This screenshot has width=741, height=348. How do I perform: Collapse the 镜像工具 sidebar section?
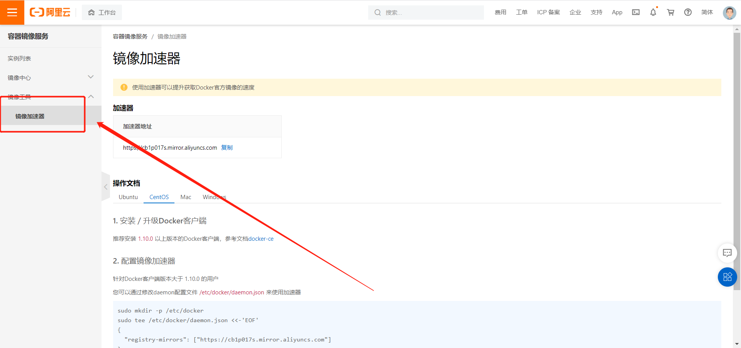pyautogui.click(x=91, y=96)
